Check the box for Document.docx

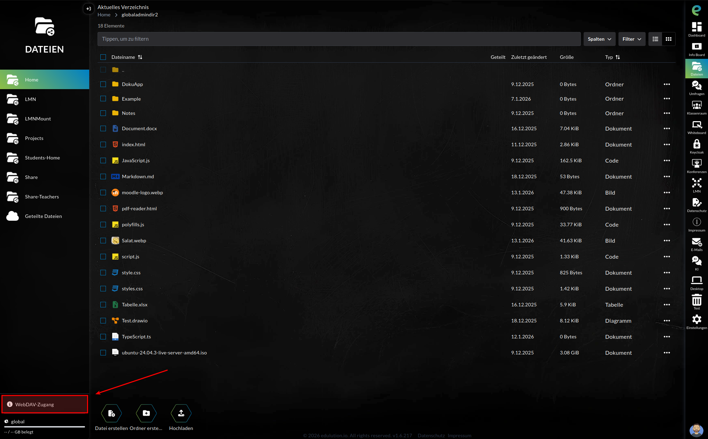point(103,128)
